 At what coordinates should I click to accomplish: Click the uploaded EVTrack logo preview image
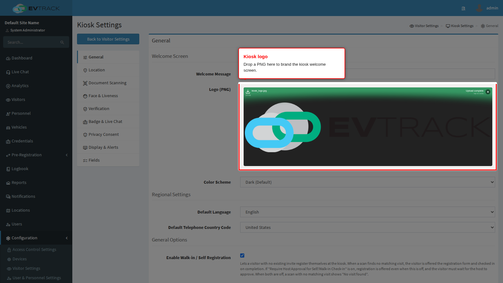(368, 127)
